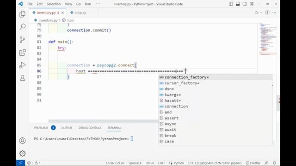Image resolution: width=296 pixels, height=166 pixels.
Task: Click the remote window indicator in status bar
Action: click(x=20, y=163)
